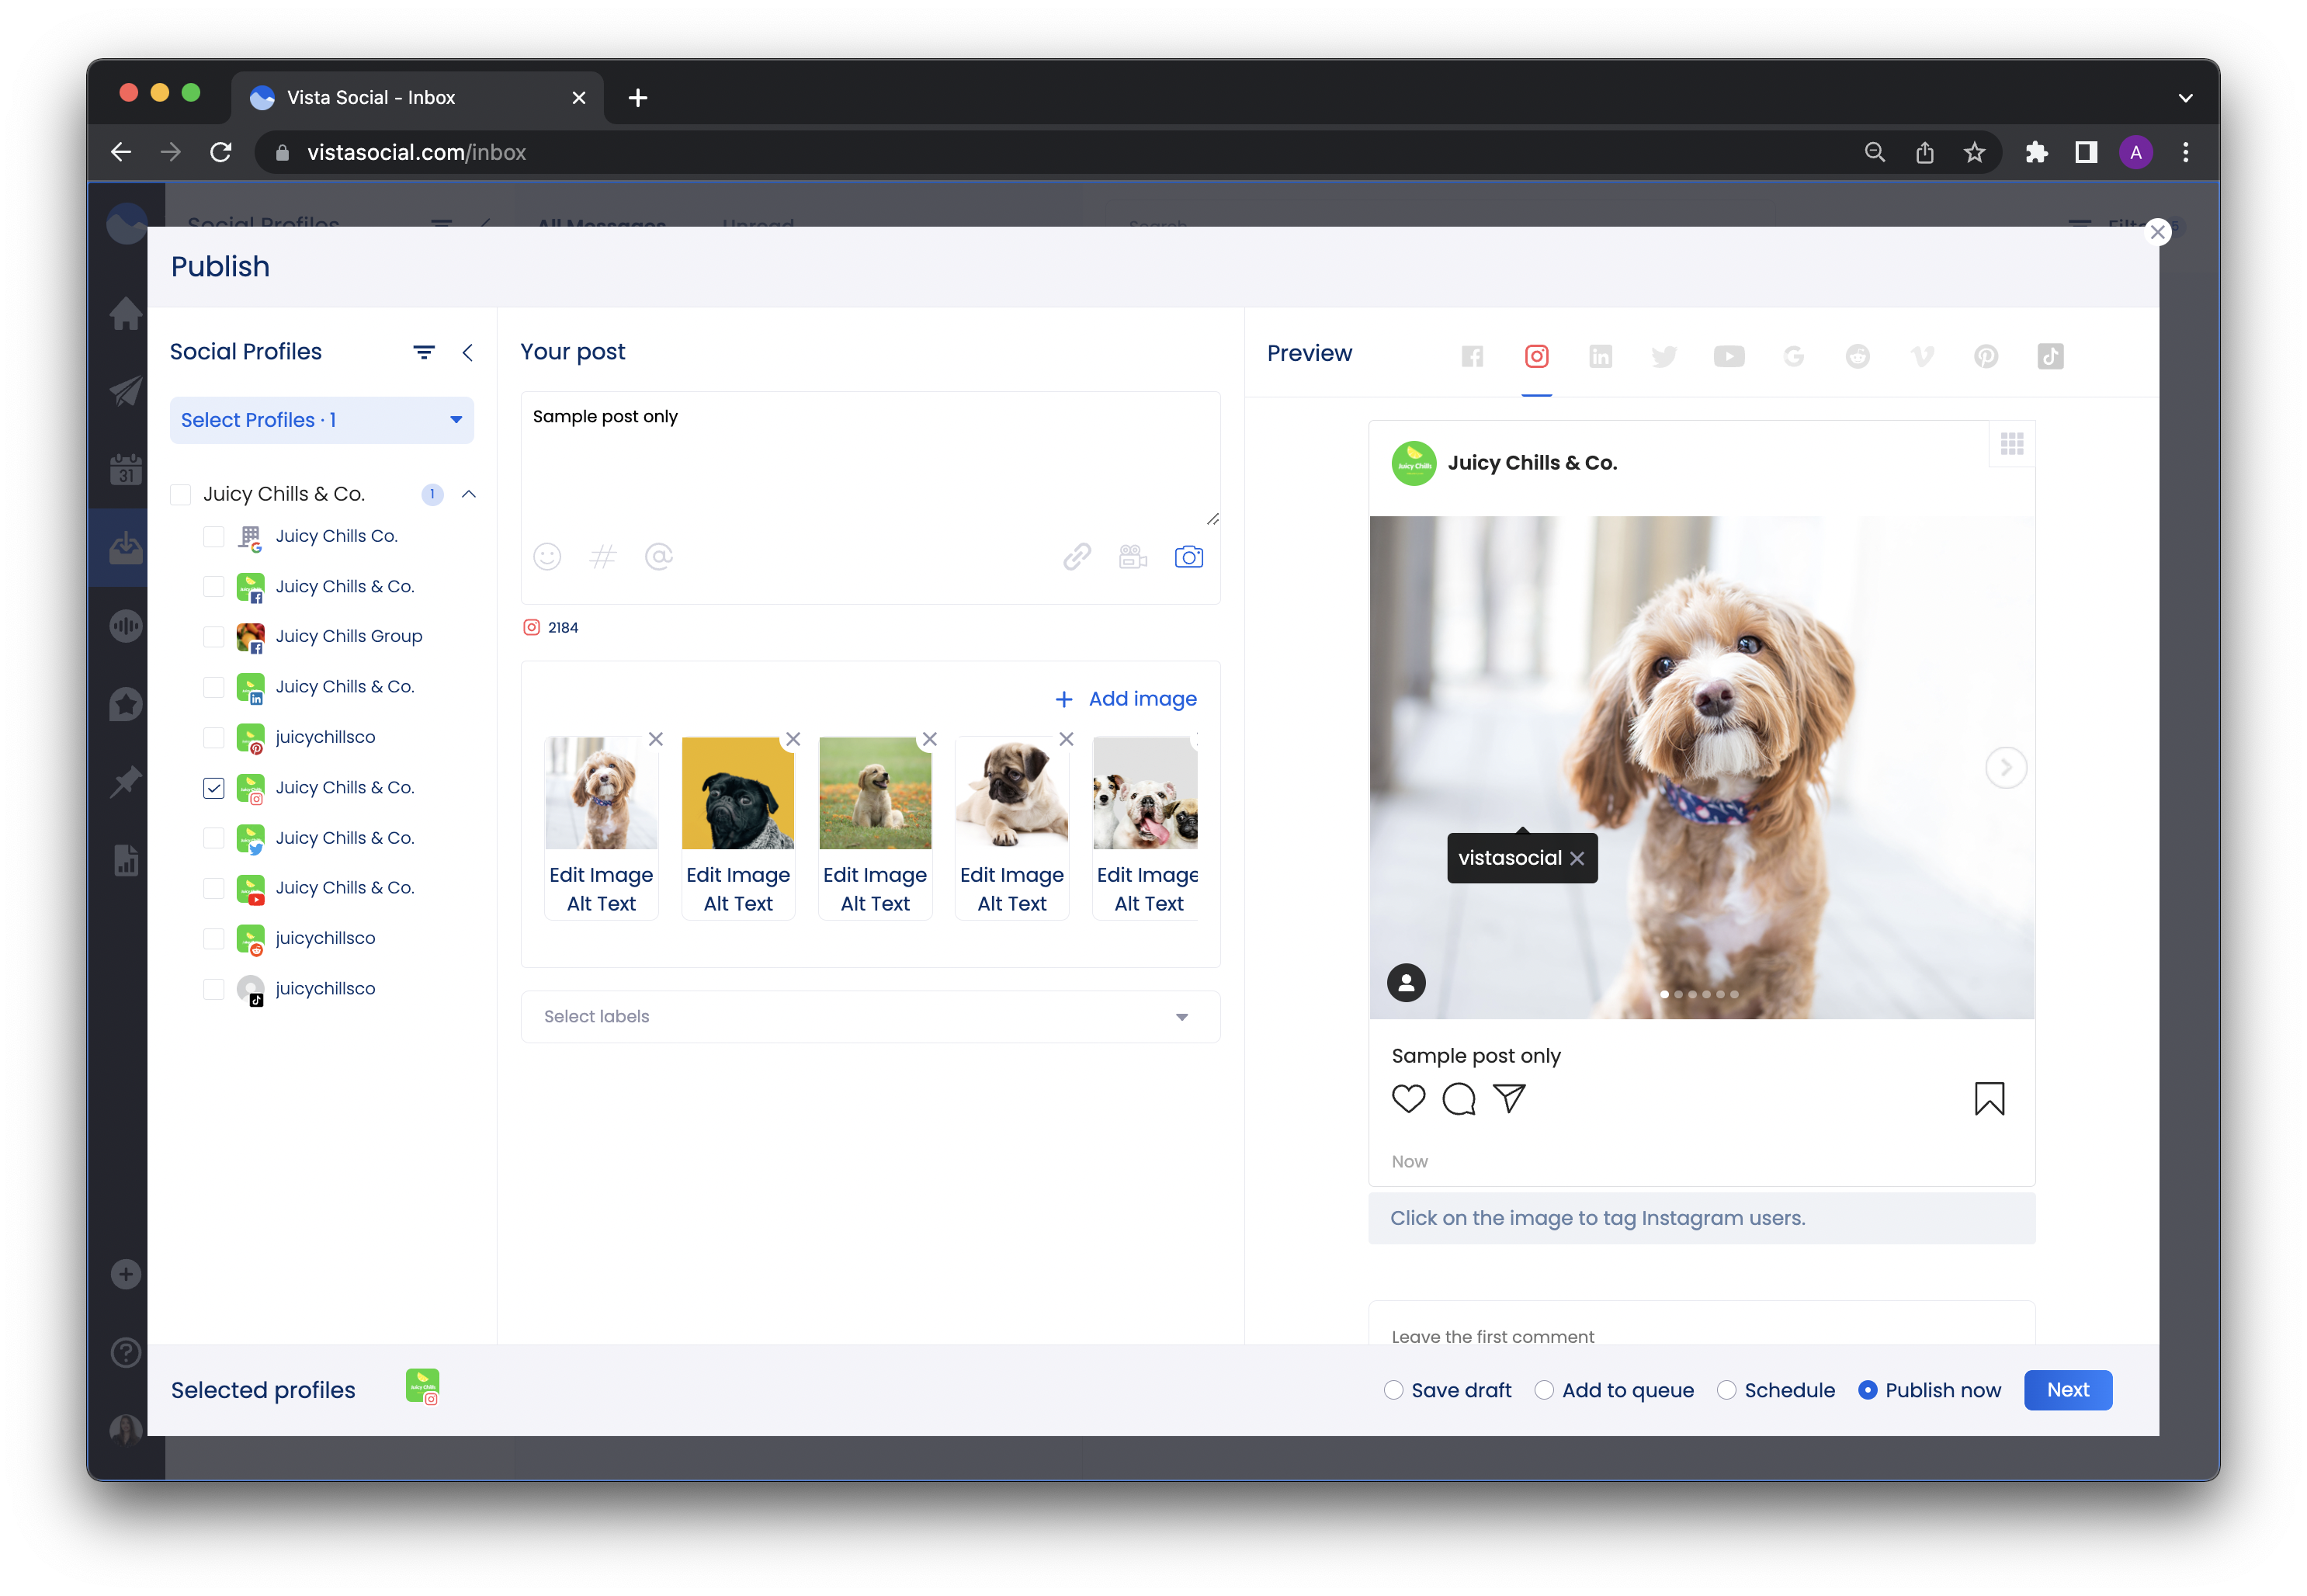Reload the browser page
The image size is (2307, 1596).
(x=221, y=152)
